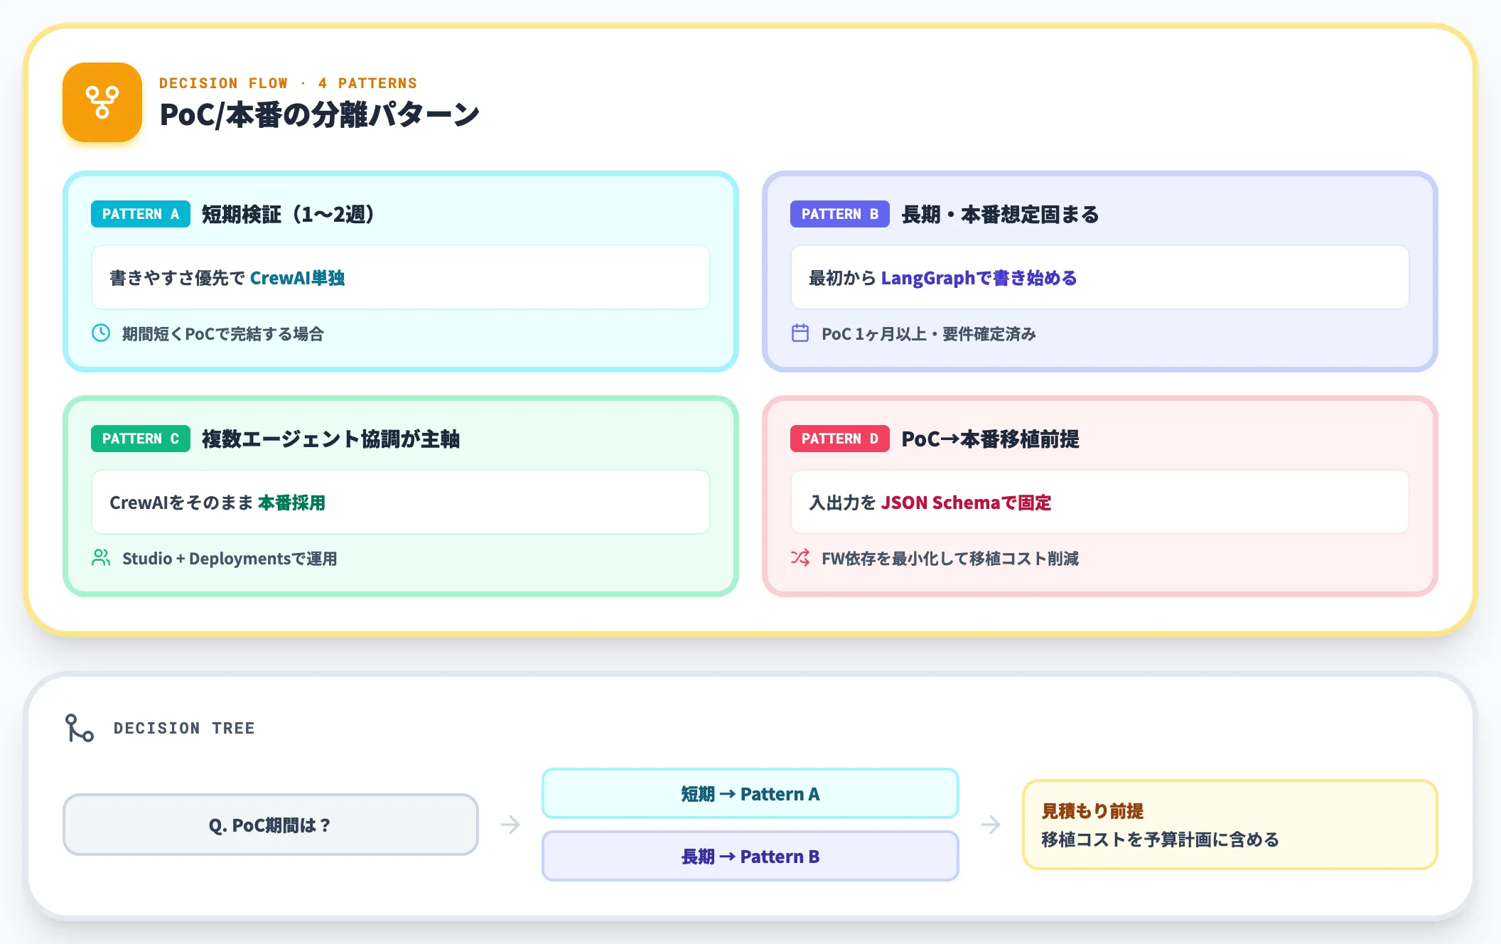Click the DECISION TREE section label
The width and height of the screenshot is (1501, 944).
[x=184, y=728]
